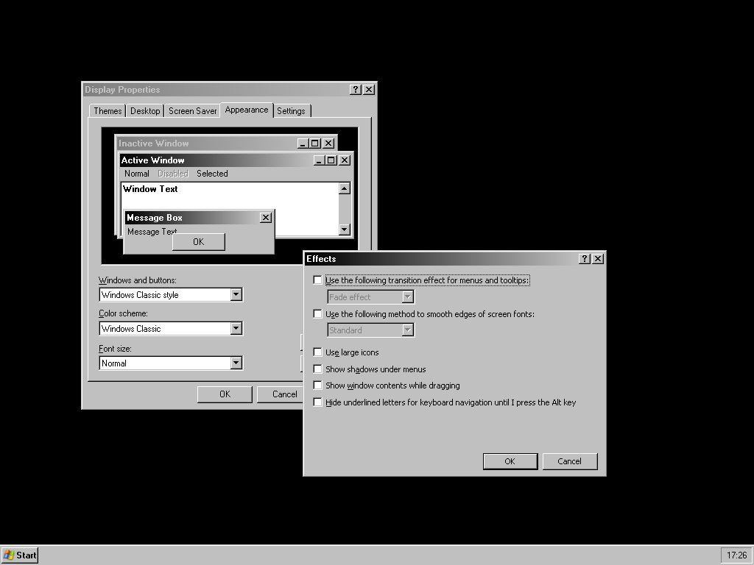Click Cancel in the Effects dialog
Image resolution: width=754 pixels, height=565 pixels.
coord(570,461)
